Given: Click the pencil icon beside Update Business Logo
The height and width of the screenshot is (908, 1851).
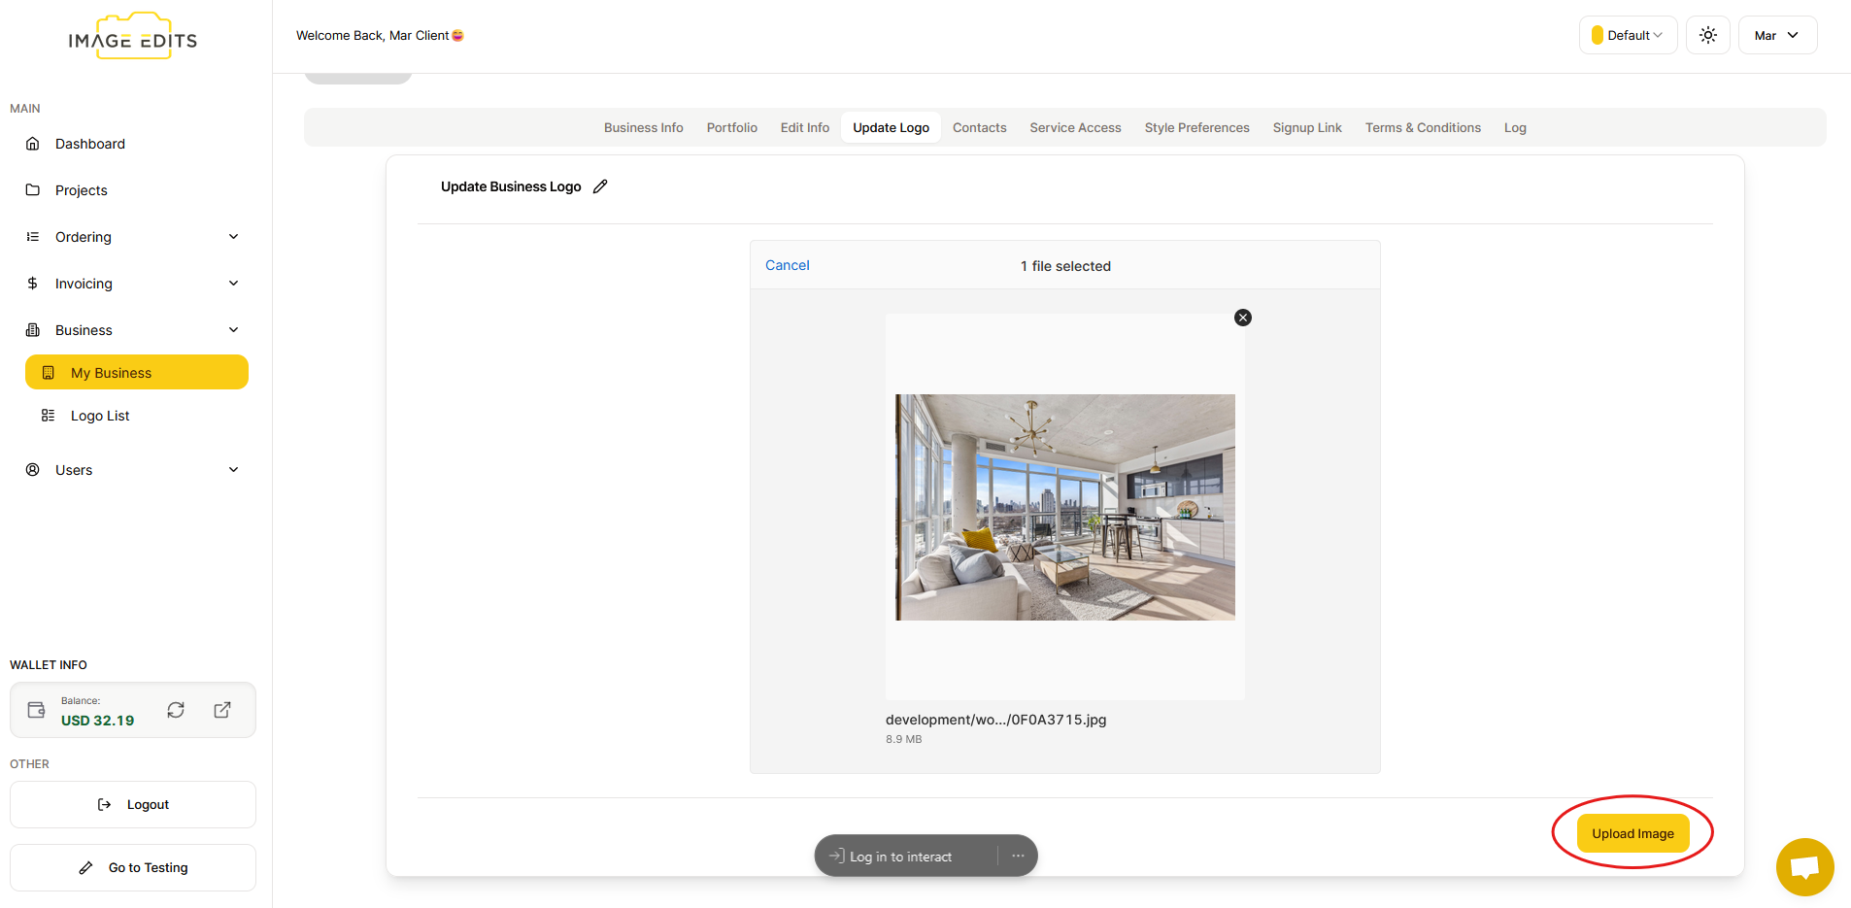Looking at the screenshot, I should click(x=600, y=186).
